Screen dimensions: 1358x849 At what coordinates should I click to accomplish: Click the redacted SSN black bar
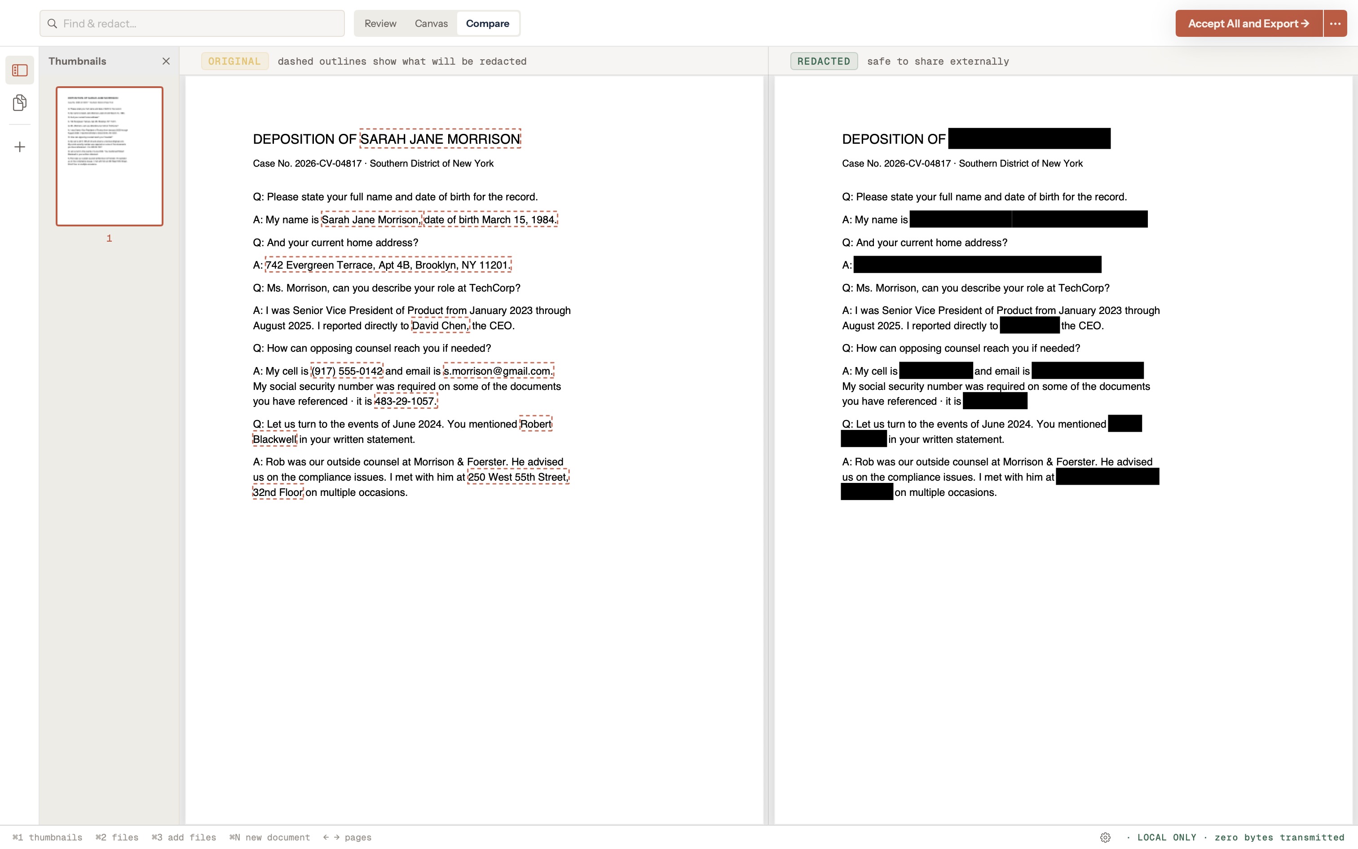995,401
